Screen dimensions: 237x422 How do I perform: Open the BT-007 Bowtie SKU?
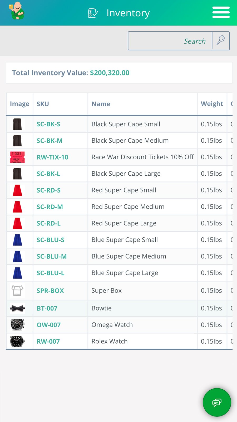(x=47, y=308)
